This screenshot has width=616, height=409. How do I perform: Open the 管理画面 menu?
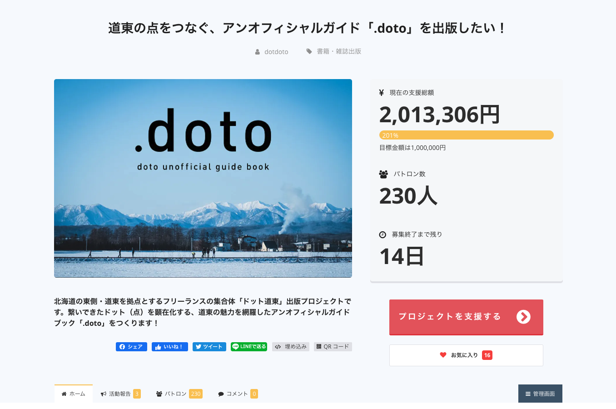point(540,394)
